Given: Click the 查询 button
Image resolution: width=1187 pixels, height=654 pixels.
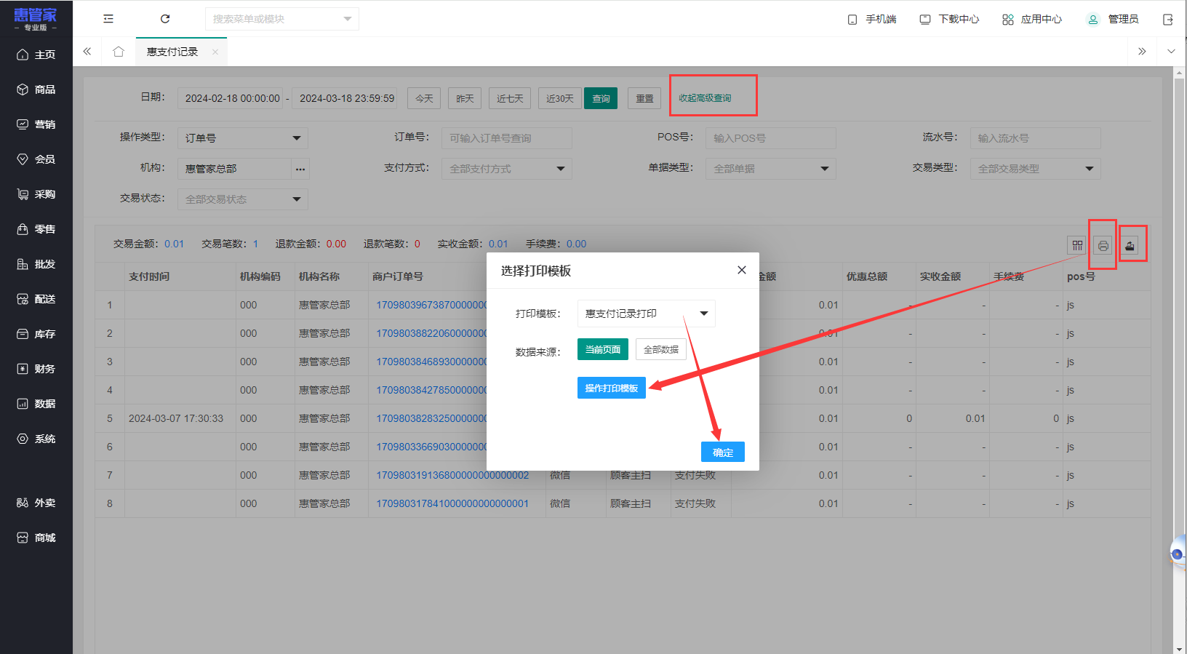Looking at the screenshot, I should (601, 98).
